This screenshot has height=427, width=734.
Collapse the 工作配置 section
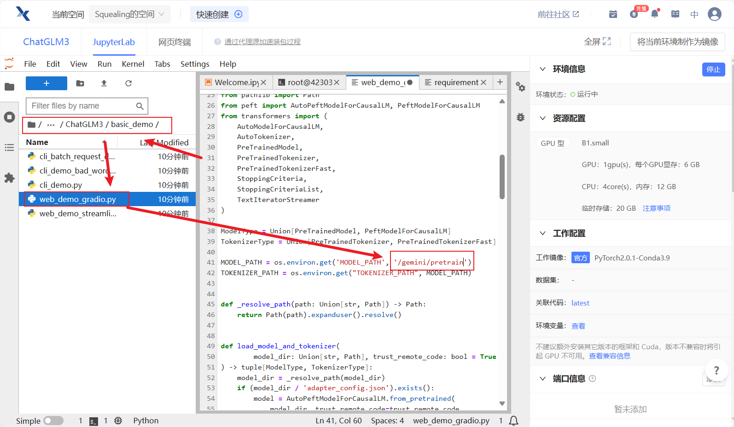tap(543, 233)
